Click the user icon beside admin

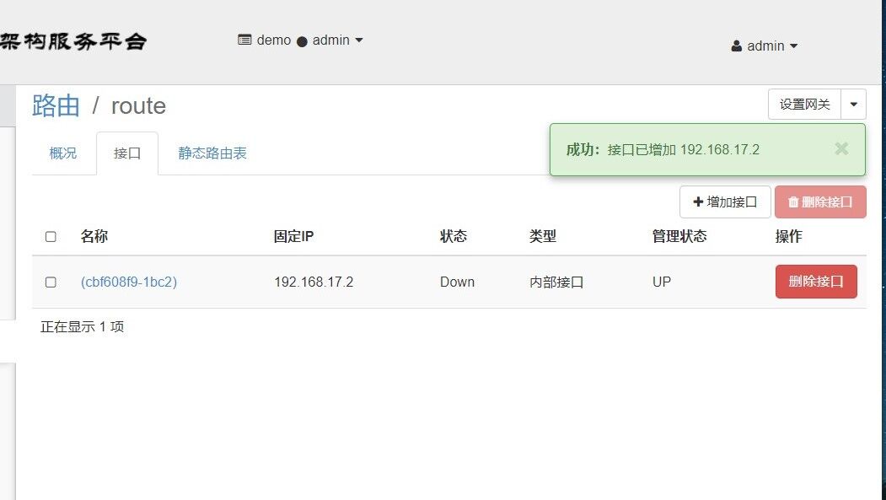pyautogui.click(x=736, y=46)
